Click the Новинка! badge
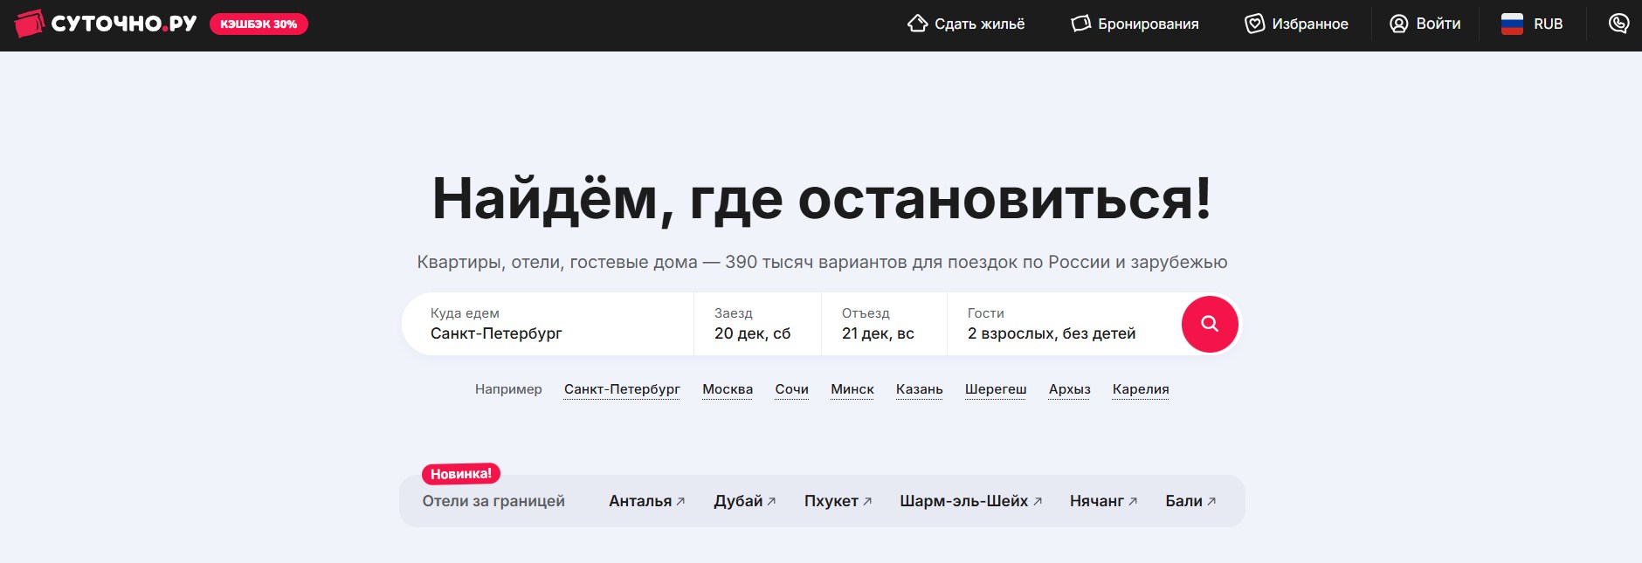1642x563 pixels. pos(461,474)
